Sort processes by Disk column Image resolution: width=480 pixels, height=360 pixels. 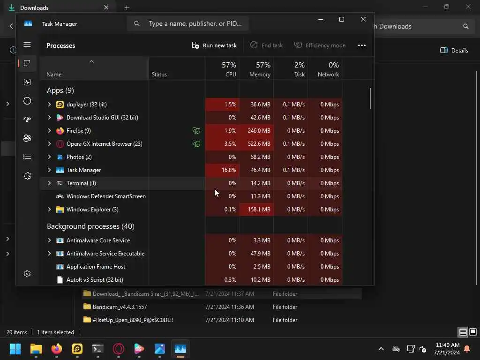tap(291, 69)
